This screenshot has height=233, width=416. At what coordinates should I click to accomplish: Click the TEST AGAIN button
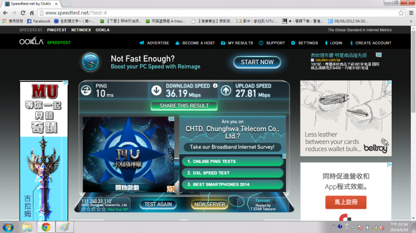[x=158, y=204]
